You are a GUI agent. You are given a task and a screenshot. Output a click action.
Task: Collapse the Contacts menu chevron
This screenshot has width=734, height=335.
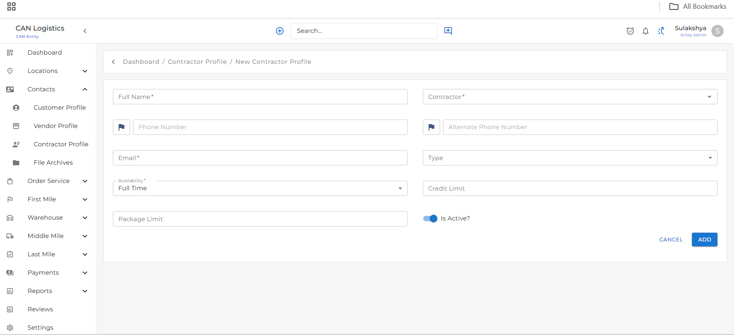point(85,89)
